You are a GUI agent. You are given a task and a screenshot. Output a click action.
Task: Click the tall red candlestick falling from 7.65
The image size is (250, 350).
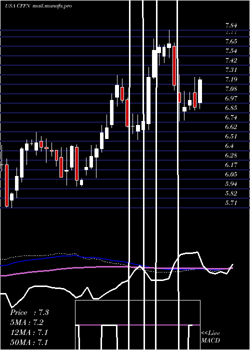[x=174, y=65]
